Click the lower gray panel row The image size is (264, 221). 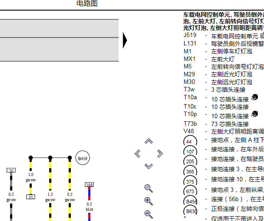coord(59,49)
